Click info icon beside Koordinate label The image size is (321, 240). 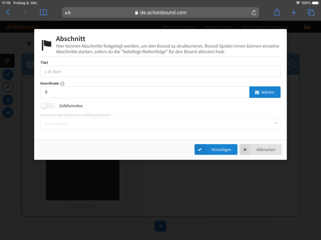tap(62, 84)
